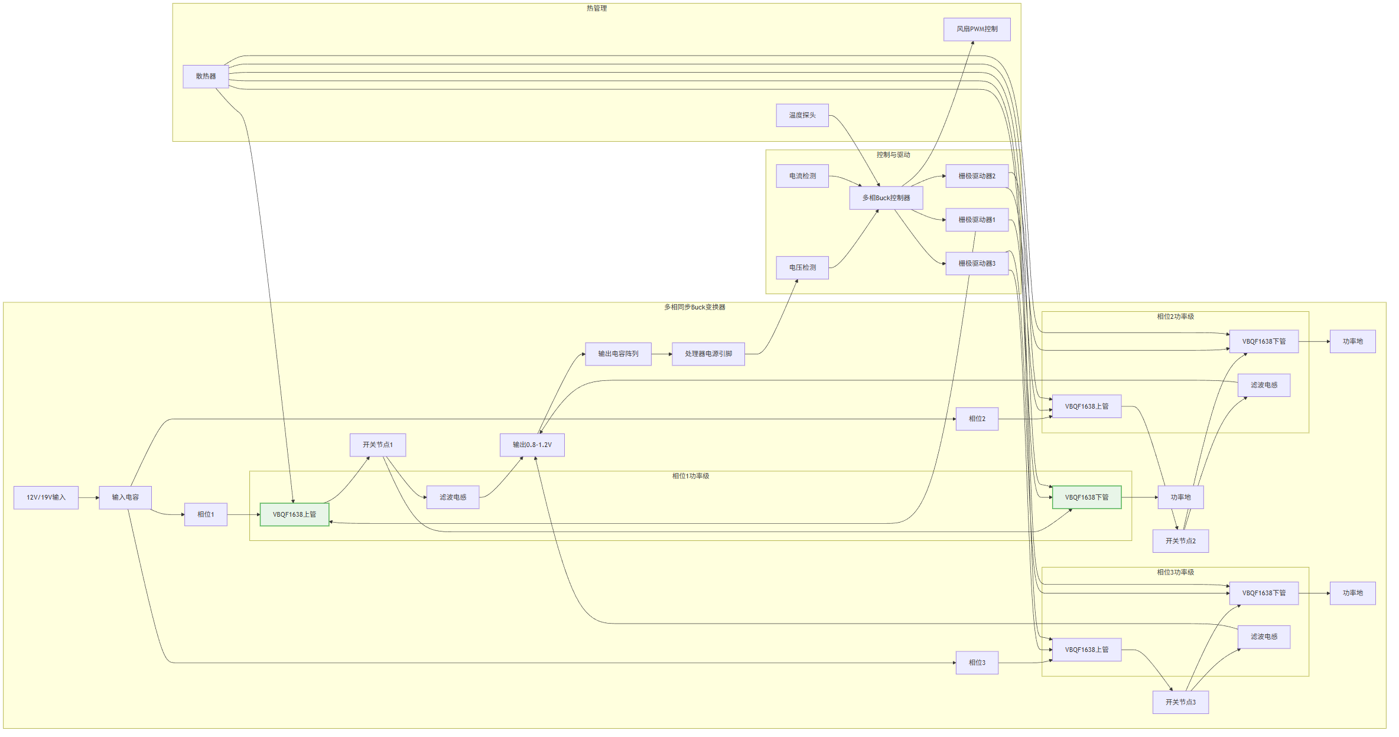Click the 输出0.8-1.2V node
The image size is (1399, 737).
point(532,445)
